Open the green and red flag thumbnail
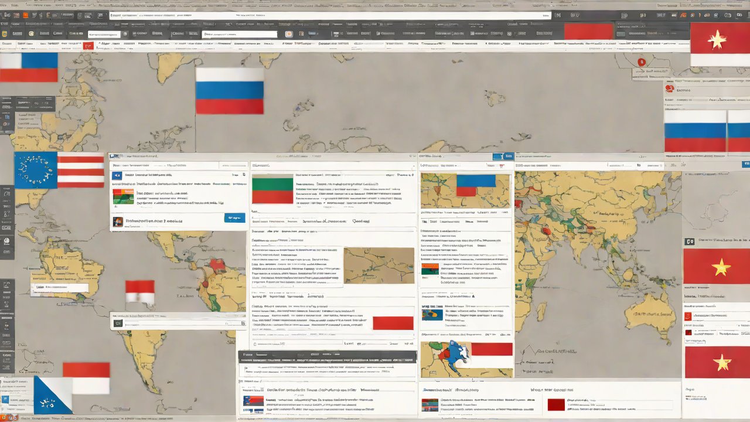750x422 pixels. (x=272, y=188)
